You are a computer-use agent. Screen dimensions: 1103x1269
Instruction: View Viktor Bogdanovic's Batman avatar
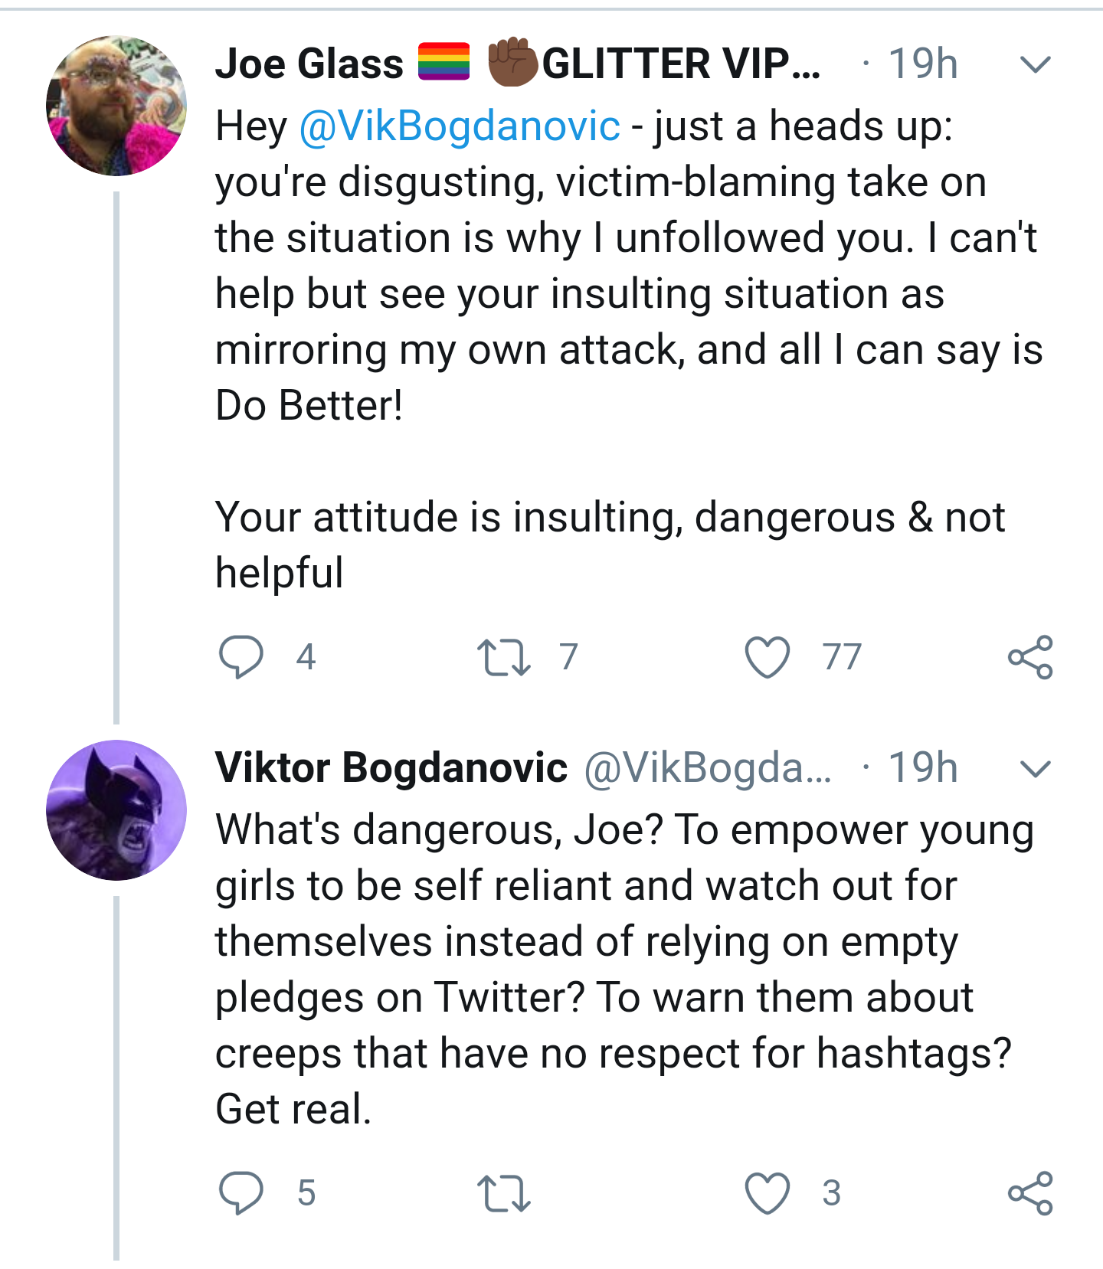(116, 809)
